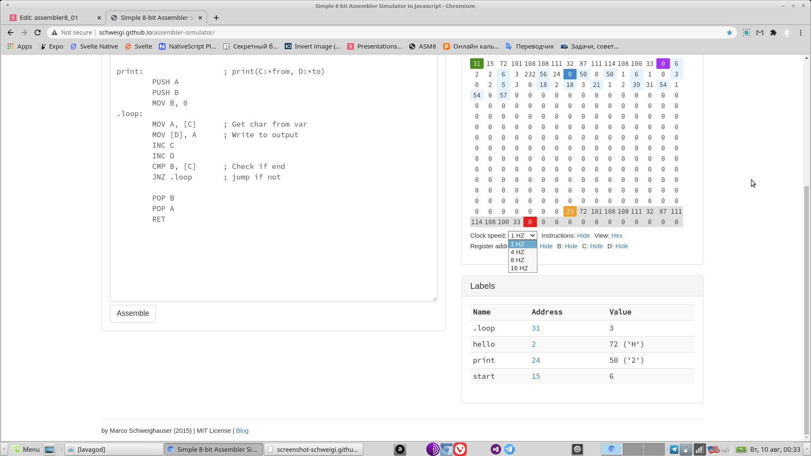Select 4 HZ clock speed option
This screenshot has height=456, width=811.
517,252
